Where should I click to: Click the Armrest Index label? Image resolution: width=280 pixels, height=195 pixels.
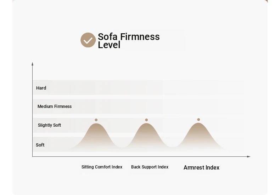[x=201, y=167]
